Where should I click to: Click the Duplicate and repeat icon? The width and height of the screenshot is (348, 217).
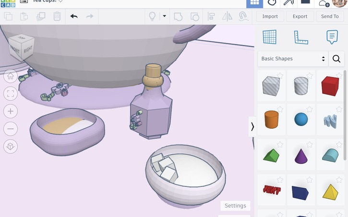(x=41, y=16)
